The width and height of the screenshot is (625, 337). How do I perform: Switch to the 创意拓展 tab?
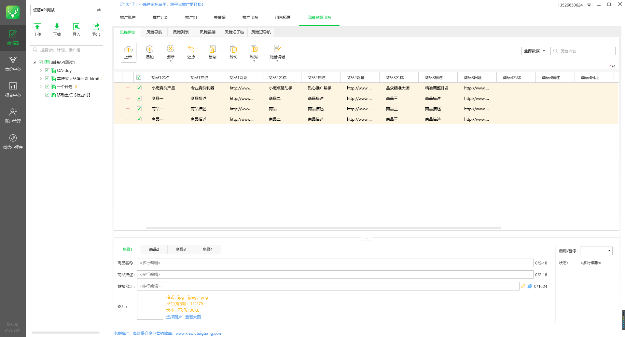pos(283,18)
